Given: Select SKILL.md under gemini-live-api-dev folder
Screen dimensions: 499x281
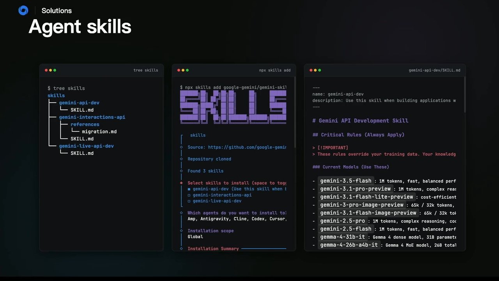Looking at the screenshot, I should point(82,153).
